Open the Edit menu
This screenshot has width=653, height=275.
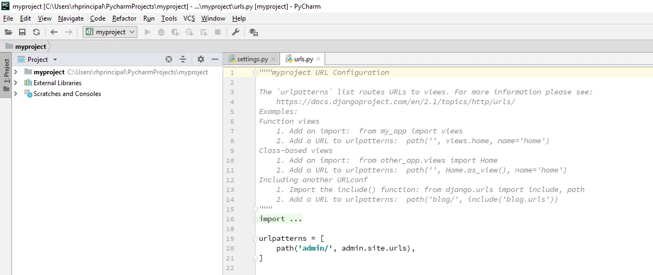pos(26,18)
